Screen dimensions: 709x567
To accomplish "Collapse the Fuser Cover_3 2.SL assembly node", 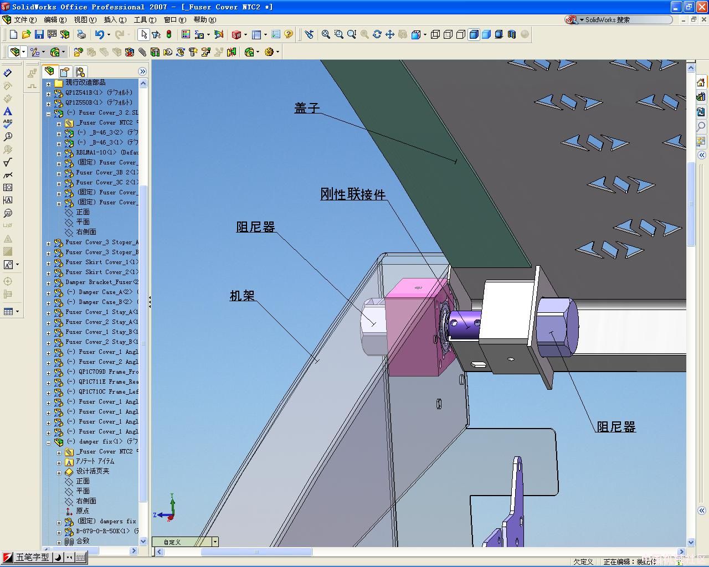I will [48, 114].
